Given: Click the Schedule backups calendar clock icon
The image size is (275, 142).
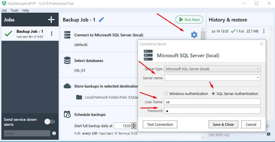Looking at the screenshot, I should point(67,114).
